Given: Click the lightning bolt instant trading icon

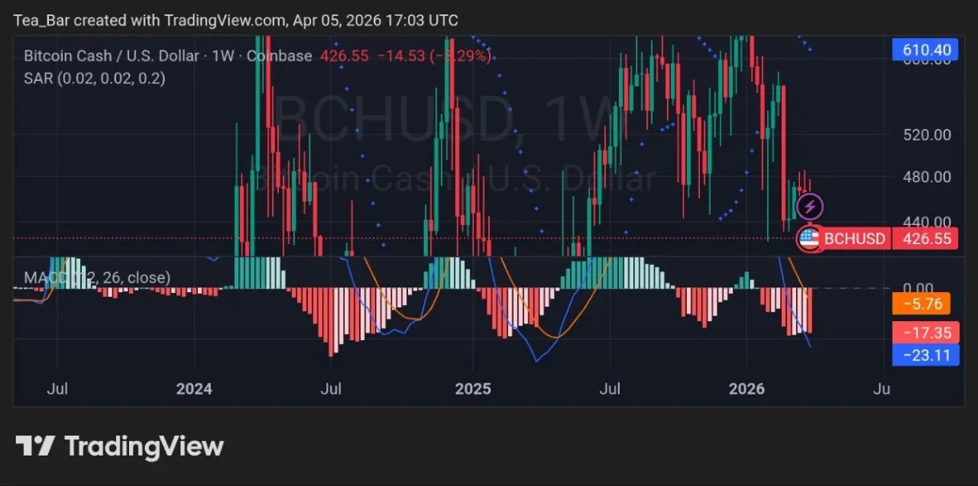Looking at the screenshot, I should click(x=810, y=206).
